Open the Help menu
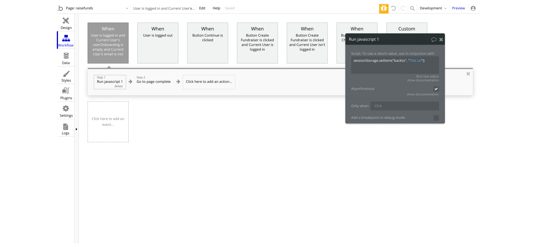Image resolution: width=536 pixels, height=247 pixels. (x=216, y=8)
